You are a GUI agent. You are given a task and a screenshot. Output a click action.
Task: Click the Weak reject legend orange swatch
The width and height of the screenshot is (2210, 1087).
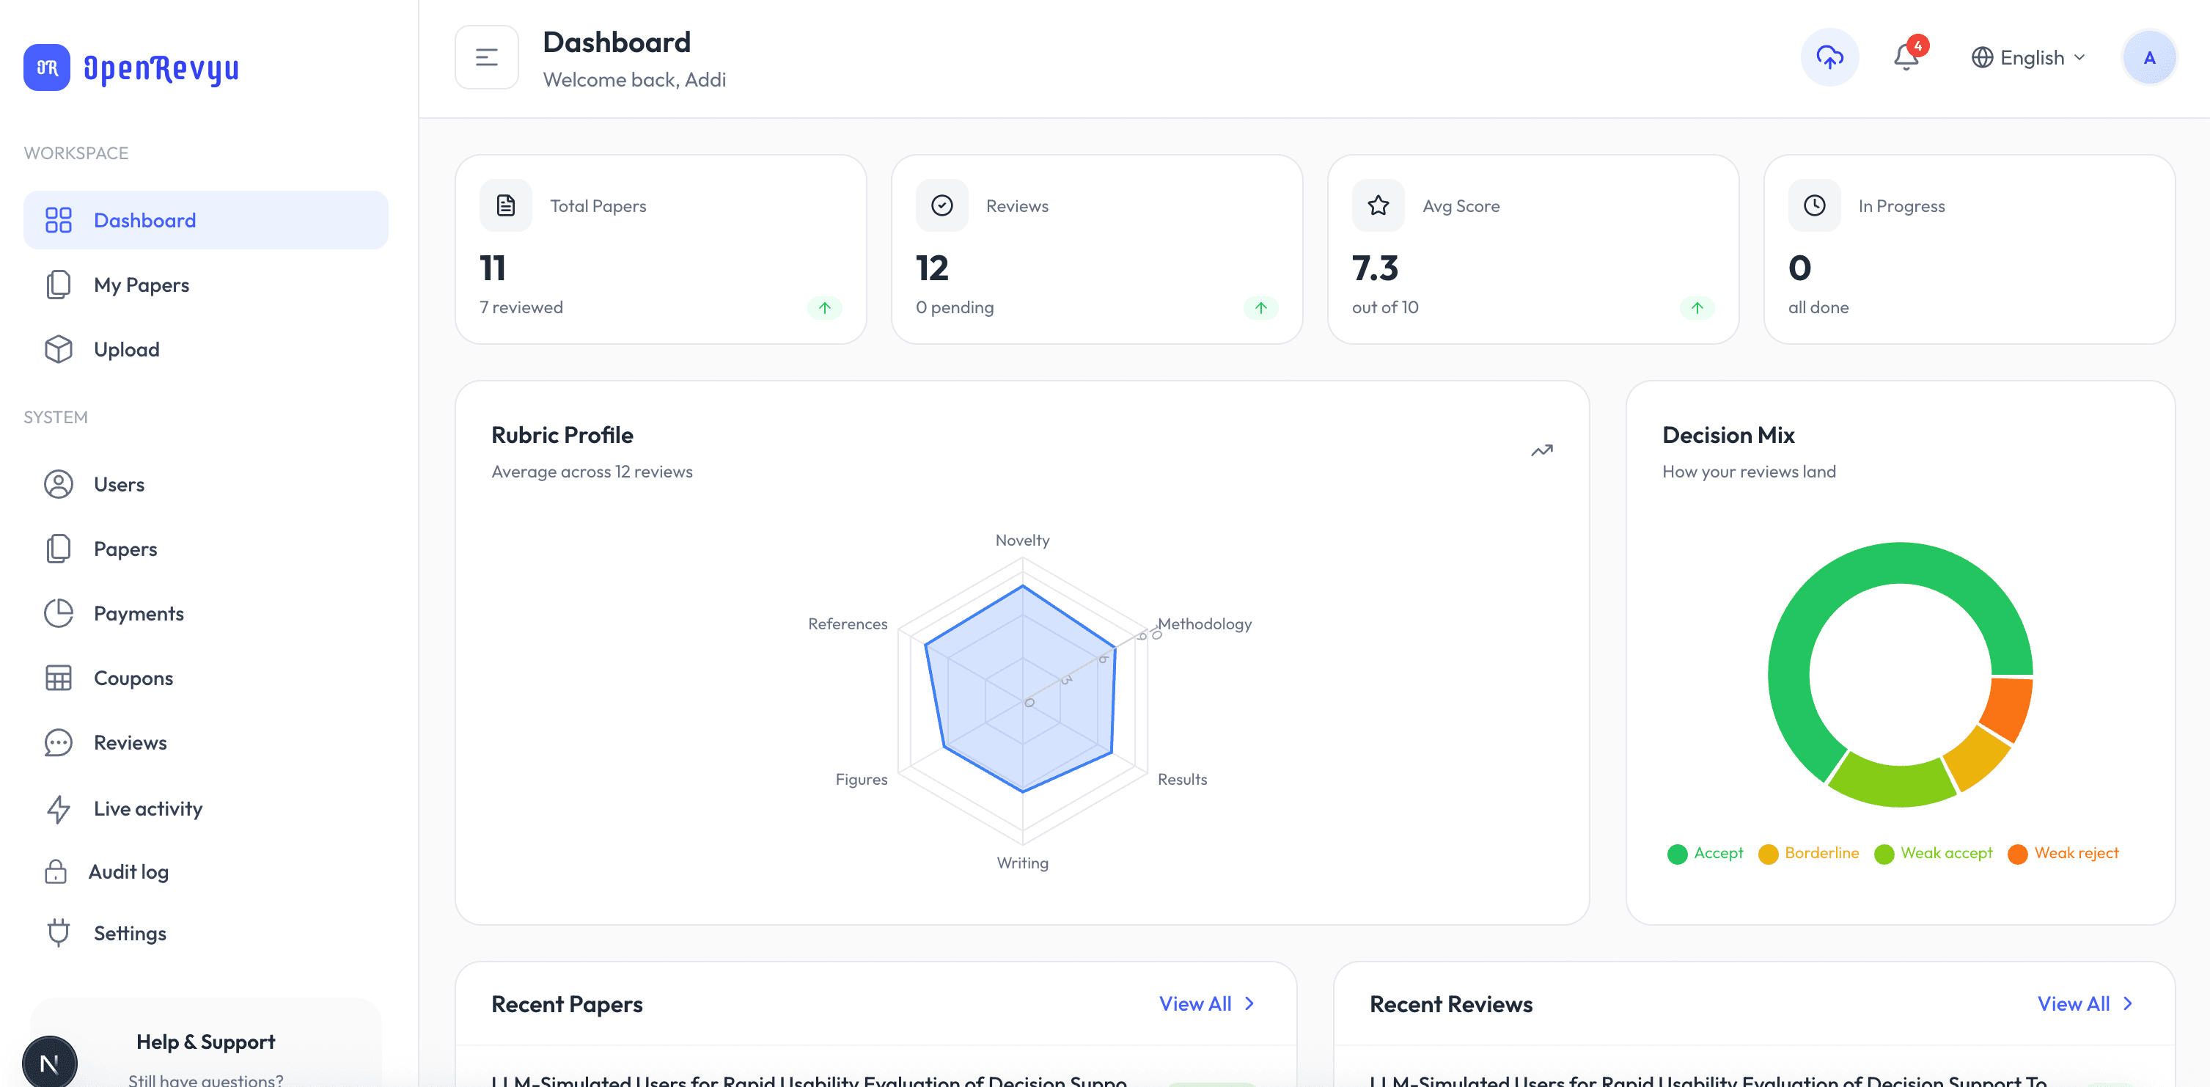(x=2017, y=854)
